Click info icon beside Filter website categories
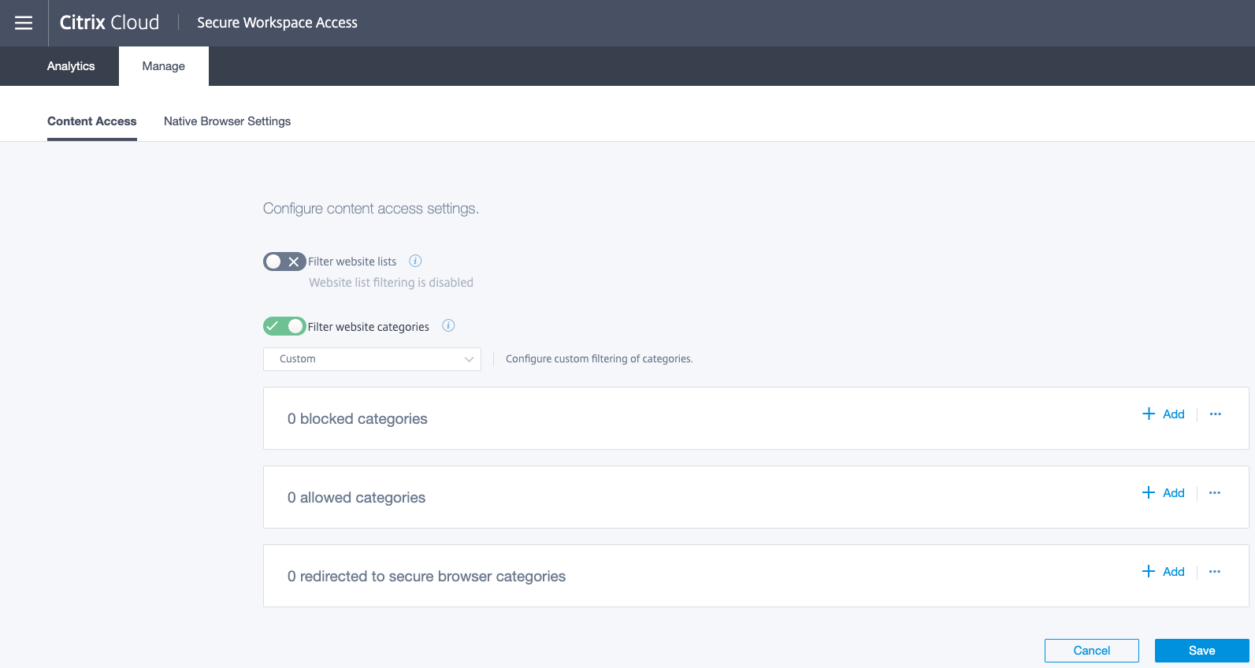Screen dimensions: 1255x668 tap(448, 325)
